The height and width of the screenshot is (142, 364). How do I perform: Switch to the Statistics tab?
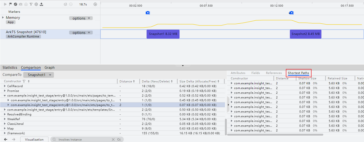pyautogui.click(x=10, y=68)
